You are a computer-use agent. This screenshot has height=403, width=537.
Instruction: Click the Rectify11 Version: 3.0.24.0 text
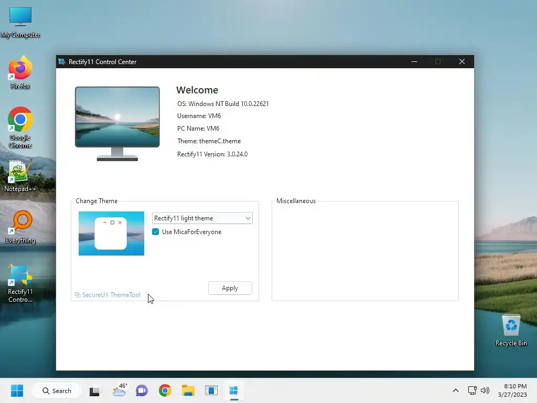[212, 154]
